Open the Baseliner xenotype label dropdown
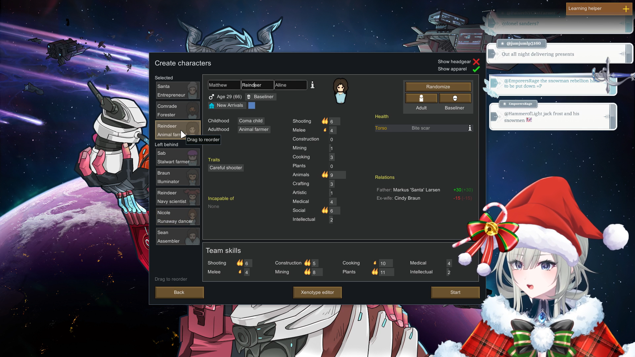635x357 pixels. click(261, 97)
